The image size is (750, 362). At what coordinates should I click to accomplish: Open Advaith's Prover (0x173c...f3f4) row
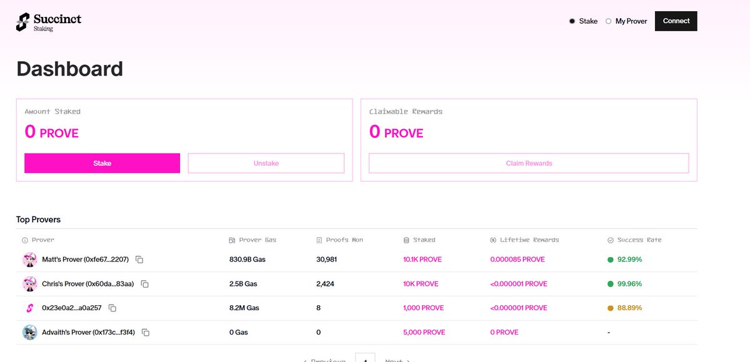coord(357,333)
